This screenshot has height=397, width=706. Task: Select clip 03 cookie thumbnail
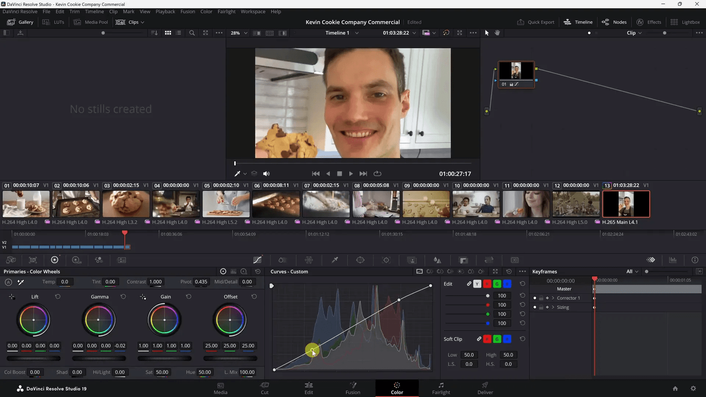pos(126,204)
